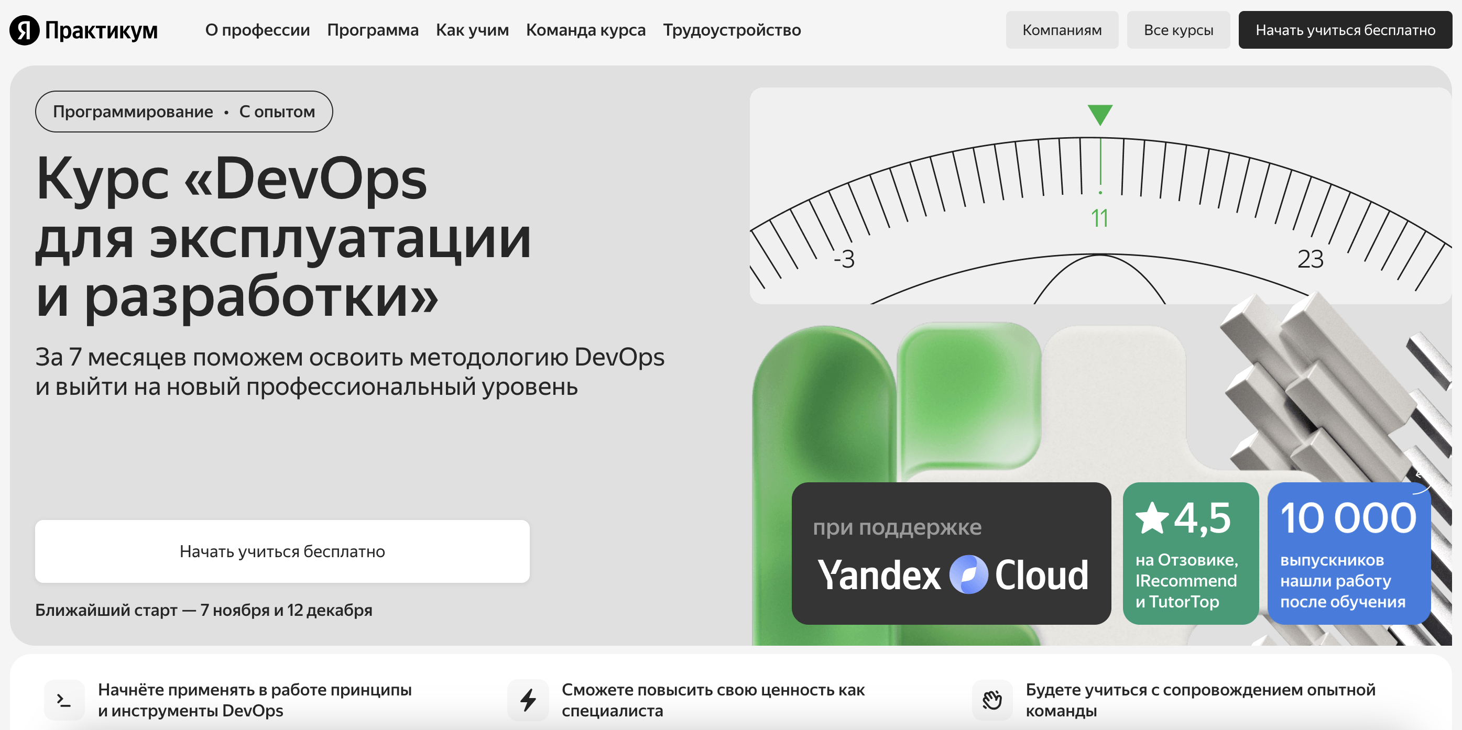Viewport: 1462px width, 730px height.
Task: Click Будете учиться с сопровождением text
Action: (x=1201, y=700)
